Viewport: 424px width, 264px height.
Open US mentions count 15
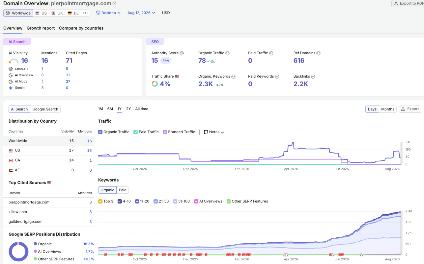pyautogui.click(x=89, y=151)
